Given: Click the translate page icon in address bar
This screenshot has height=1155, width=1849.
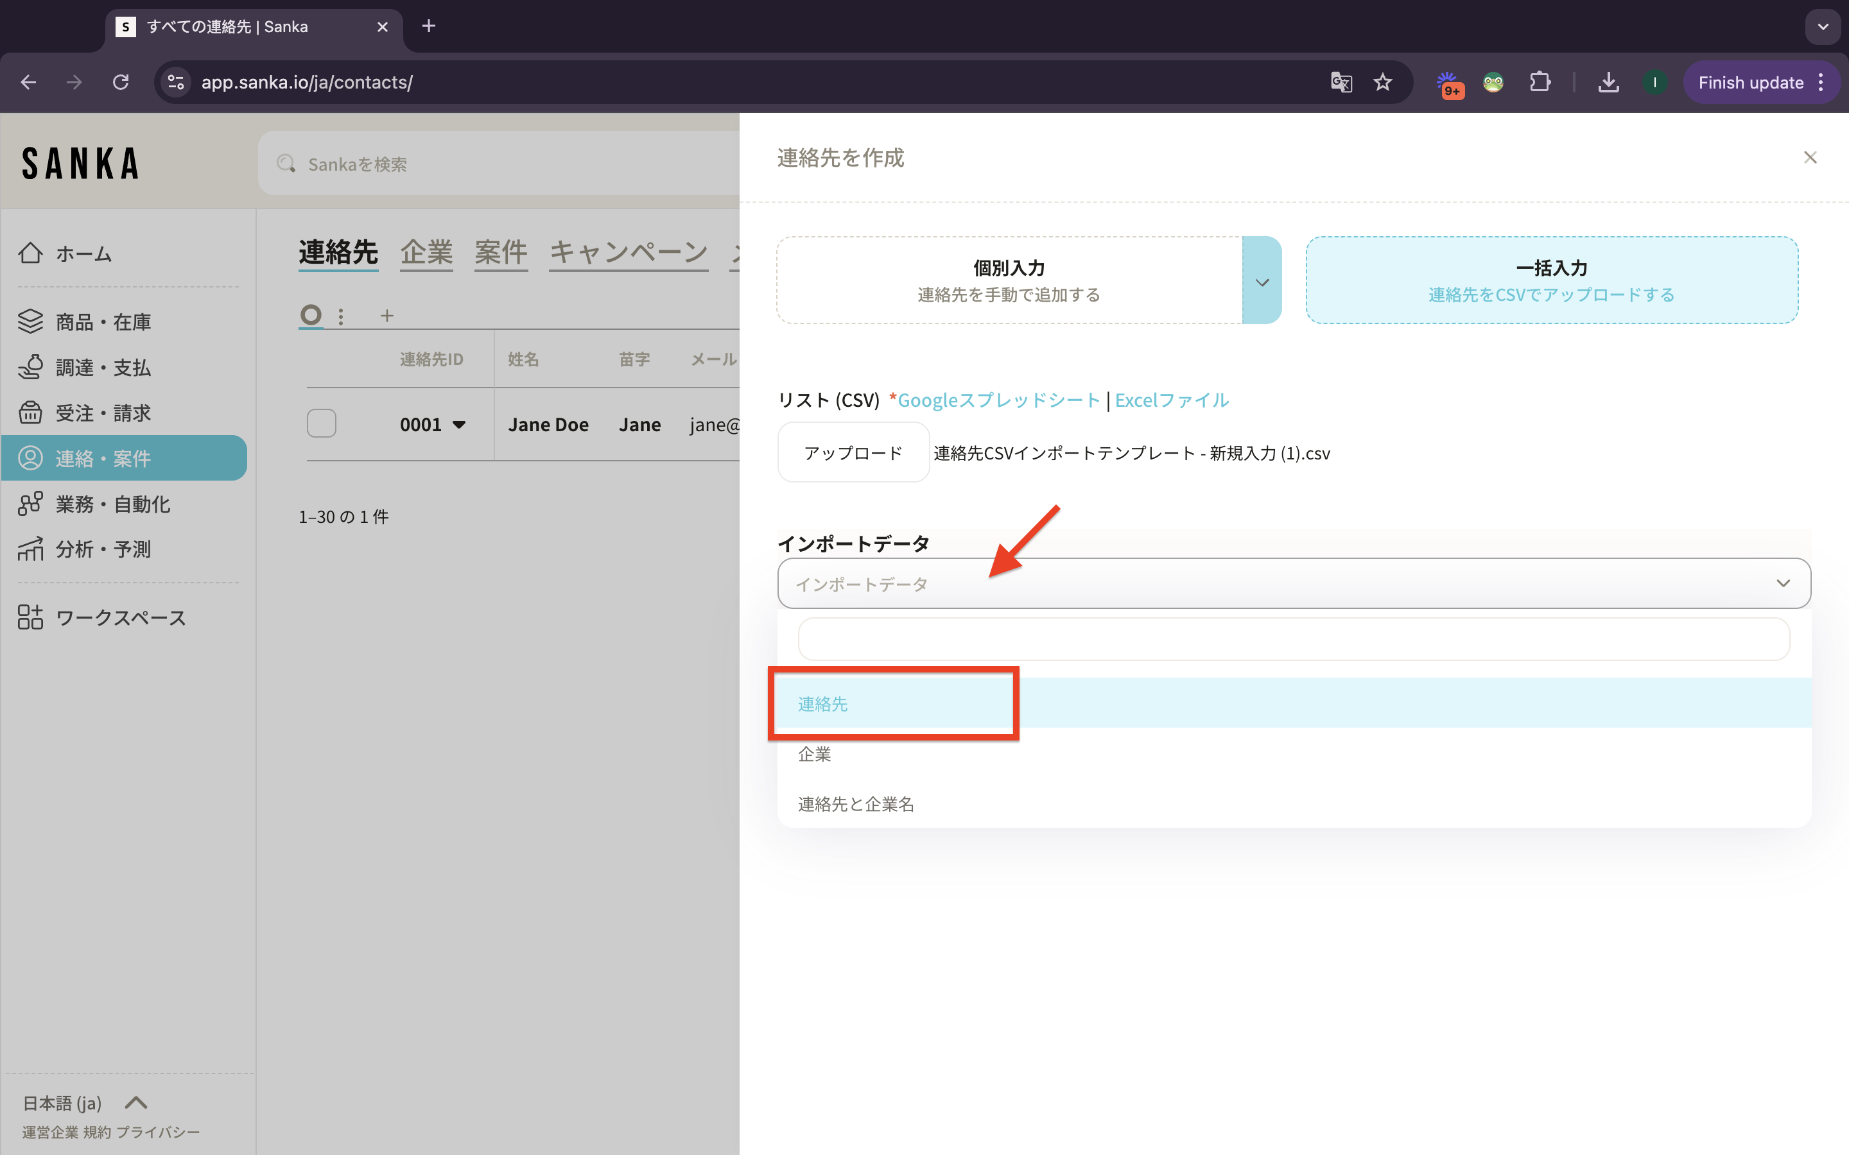Looking at the screenshot, I should pos(1341,83).
